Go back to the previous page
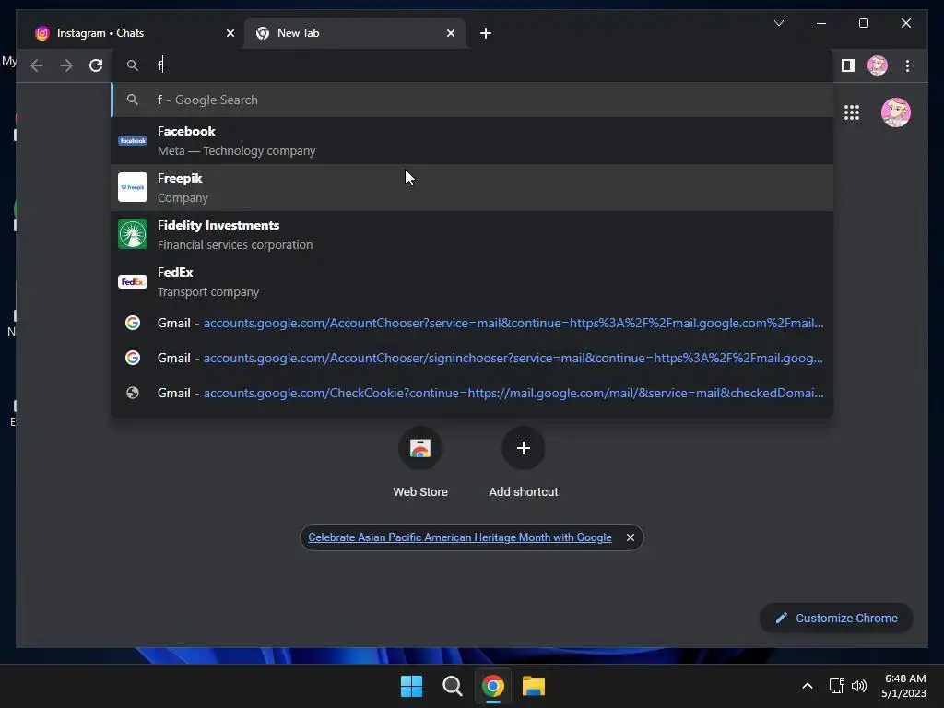The image size is (944, 708). pyautogui.click(x=37, y=65)
